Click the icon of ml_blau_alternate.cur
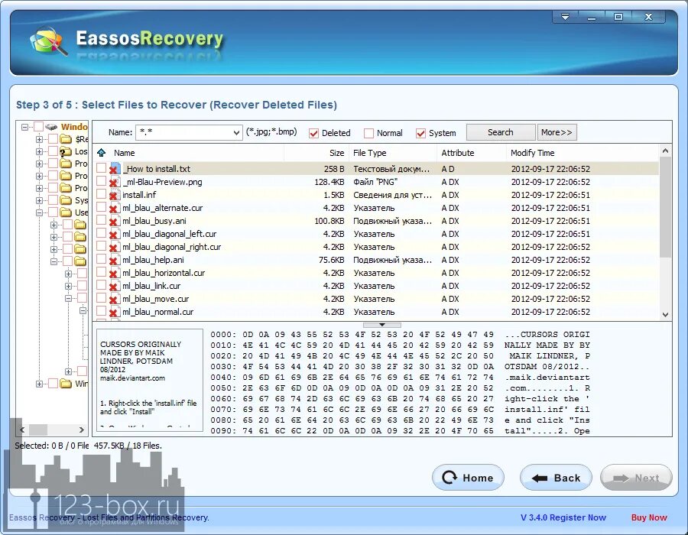 114,208
